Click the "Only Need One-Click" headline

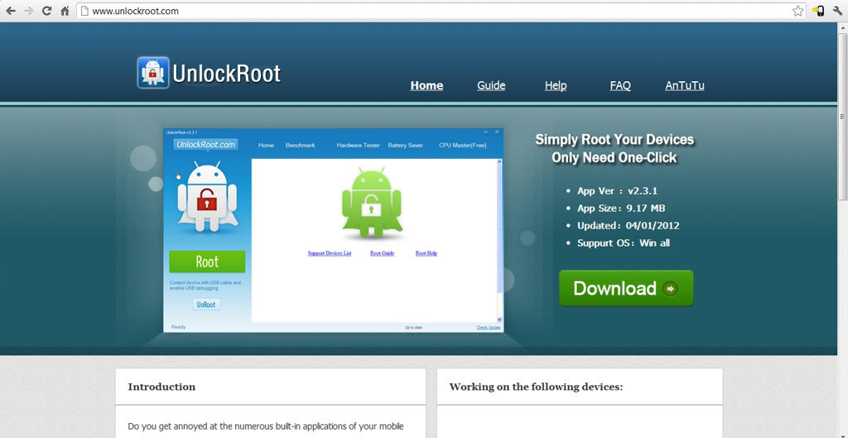(x=614, y=157)
